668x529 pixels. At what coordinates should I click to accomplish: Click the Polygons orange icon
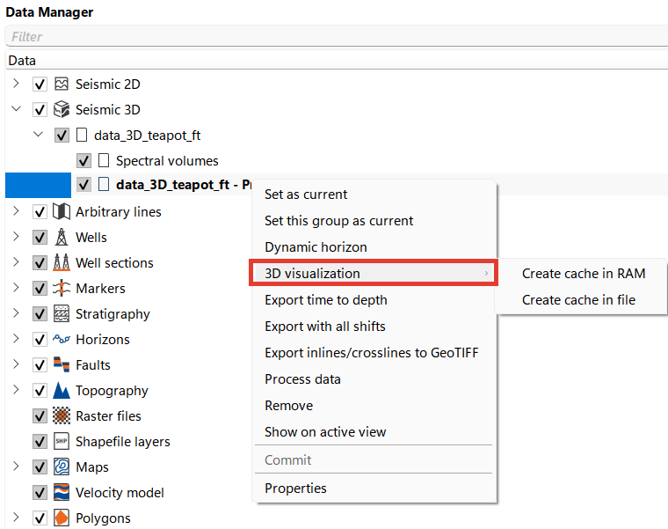coord(62,518)
